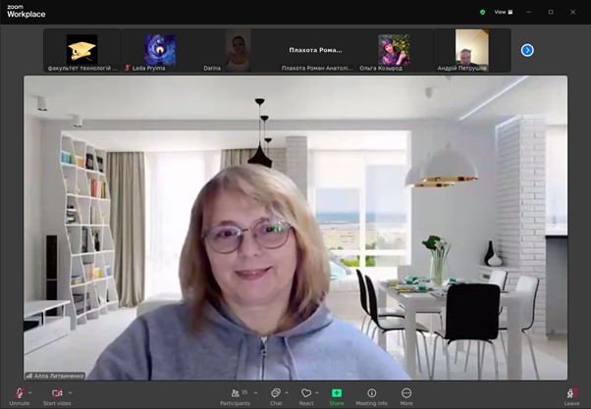Image resolution: width=591 pixels, height=409 pixels.
Task: Expand video options arrow beside Start video
Action: tap(70, 391)
